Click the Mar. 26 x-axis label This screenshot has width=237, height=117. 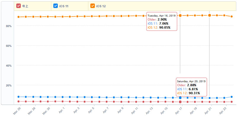(17, 111)
